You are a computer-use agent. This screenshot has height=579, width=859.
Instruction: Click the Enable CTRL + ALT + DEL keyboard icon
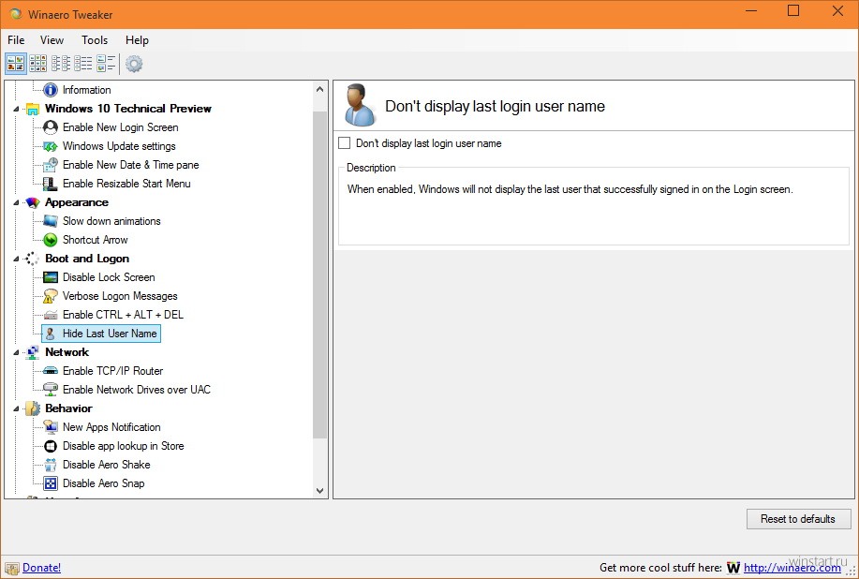(x=51, y=315)
